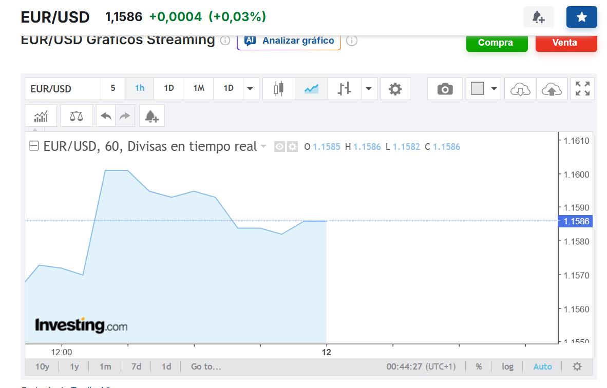Save chart layout with the cloud upload icon

(x=552, y=89)
